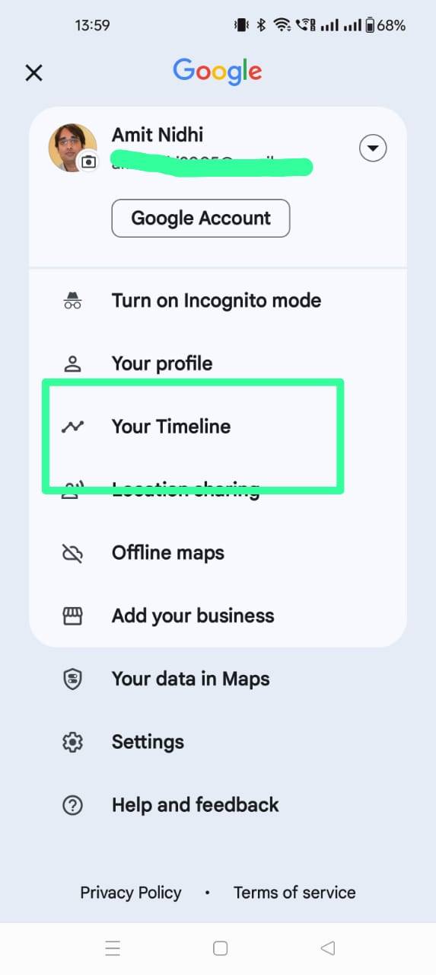
Task: Tap the Android back navigation triangle
Action: 328,948
